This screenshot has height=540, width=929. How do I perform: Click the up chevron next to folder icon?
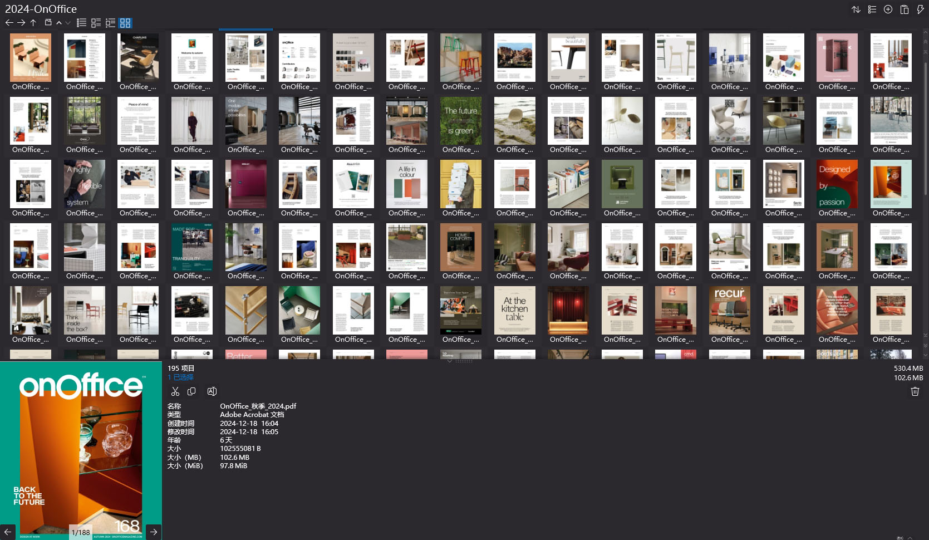pos(59,23)
